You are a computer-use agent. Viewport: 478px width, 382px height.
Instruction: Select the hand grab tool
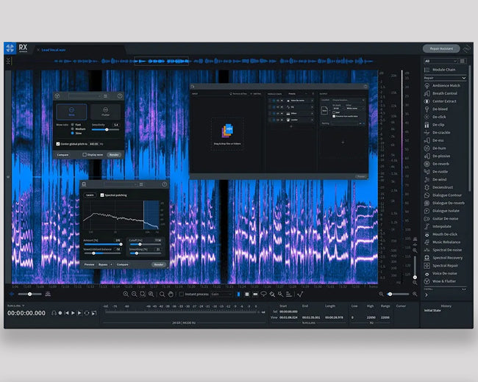pos(171,294)
